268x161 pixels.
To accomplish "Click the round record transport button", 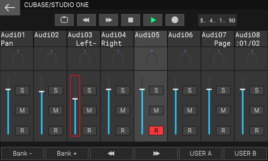I will pyautogui.click(x=175, y=20).
